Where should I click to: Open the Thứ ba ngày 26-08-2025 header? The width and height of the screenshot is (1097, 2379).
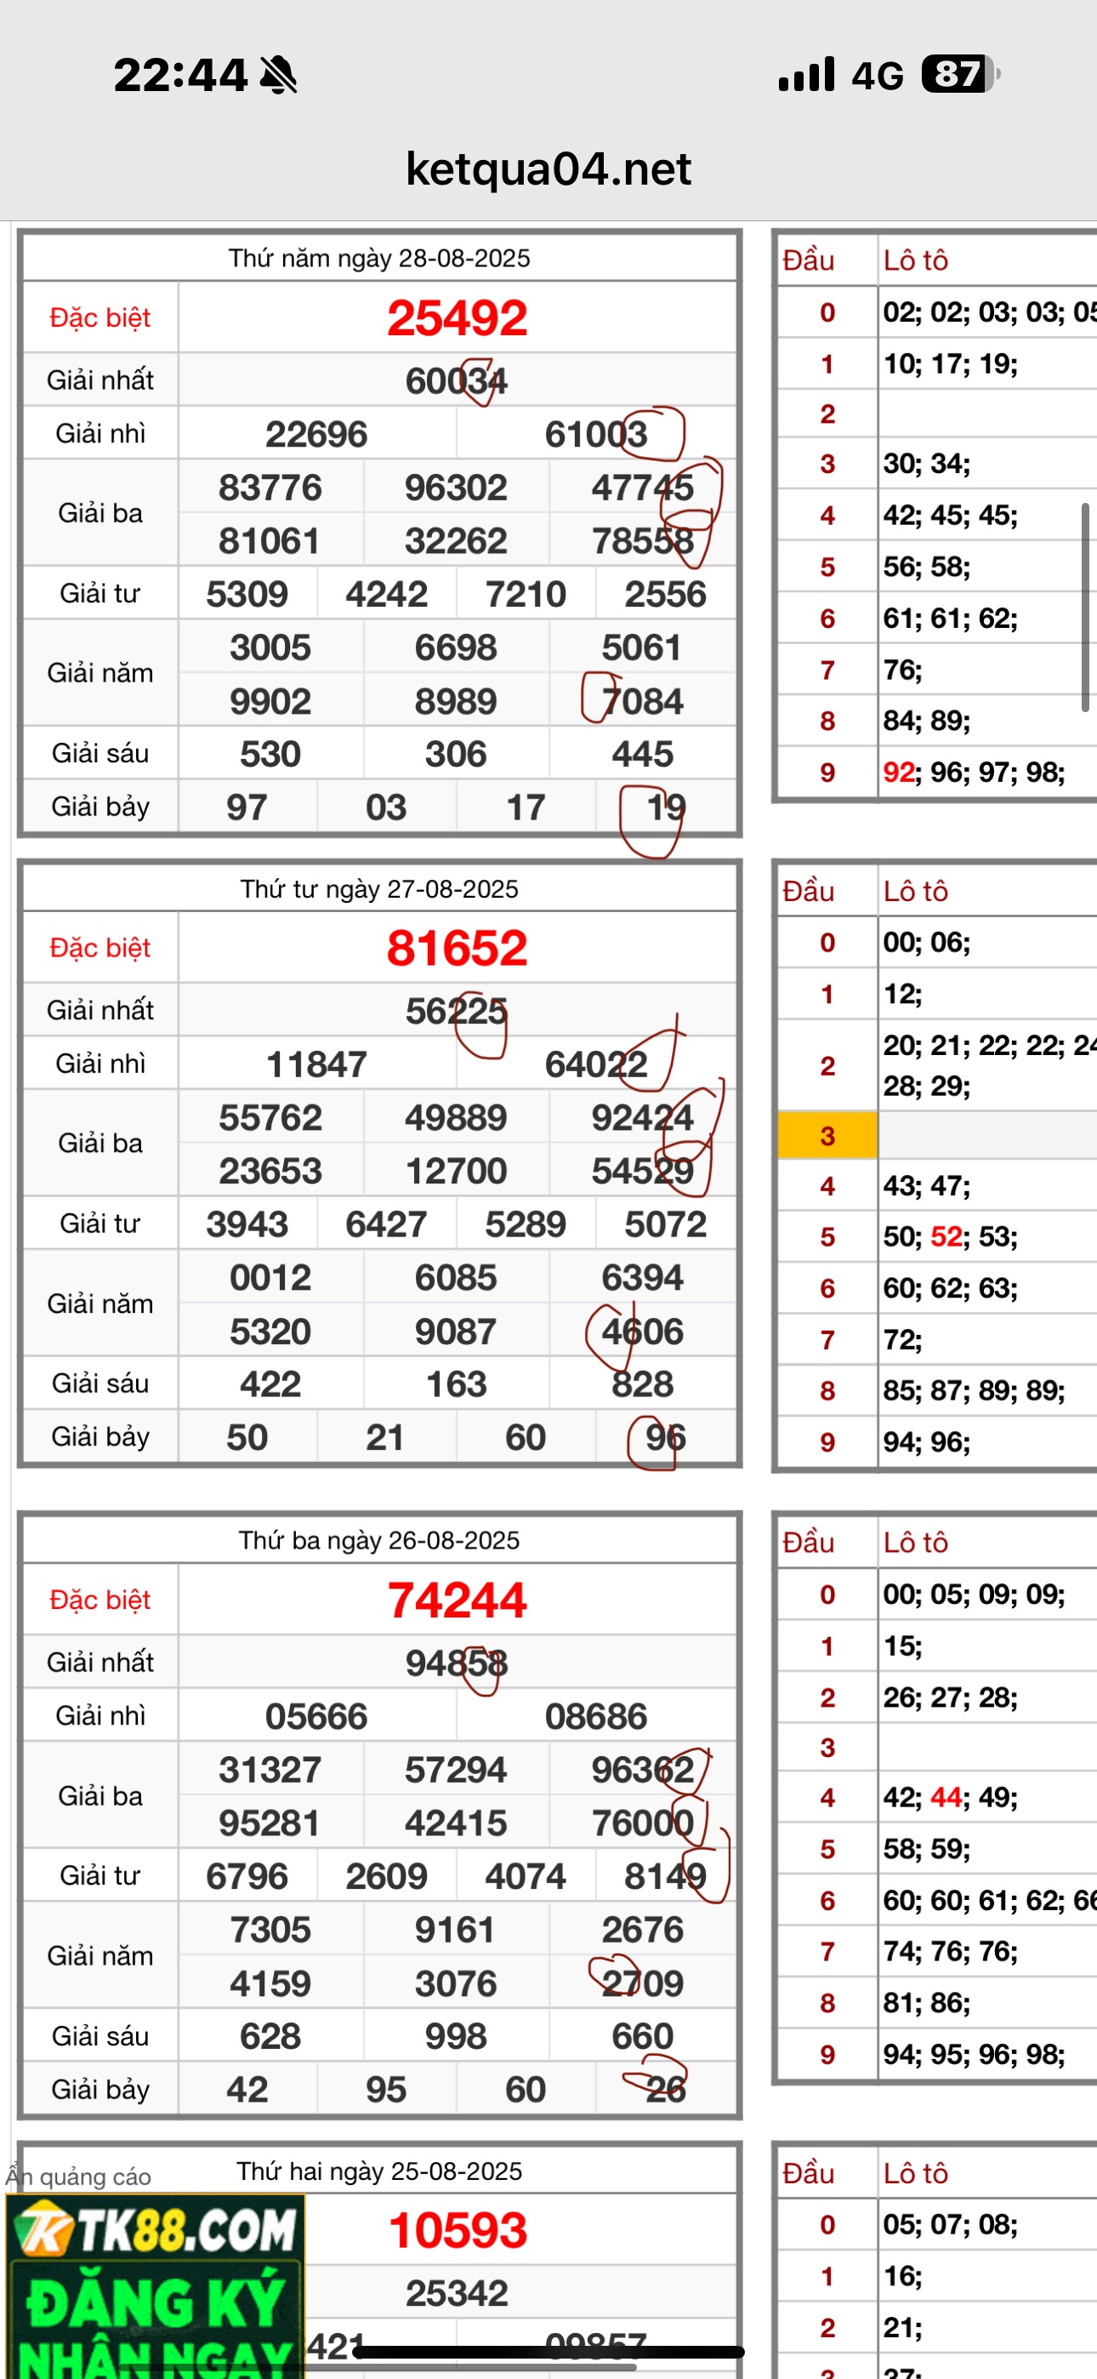tap(379, 1540)
